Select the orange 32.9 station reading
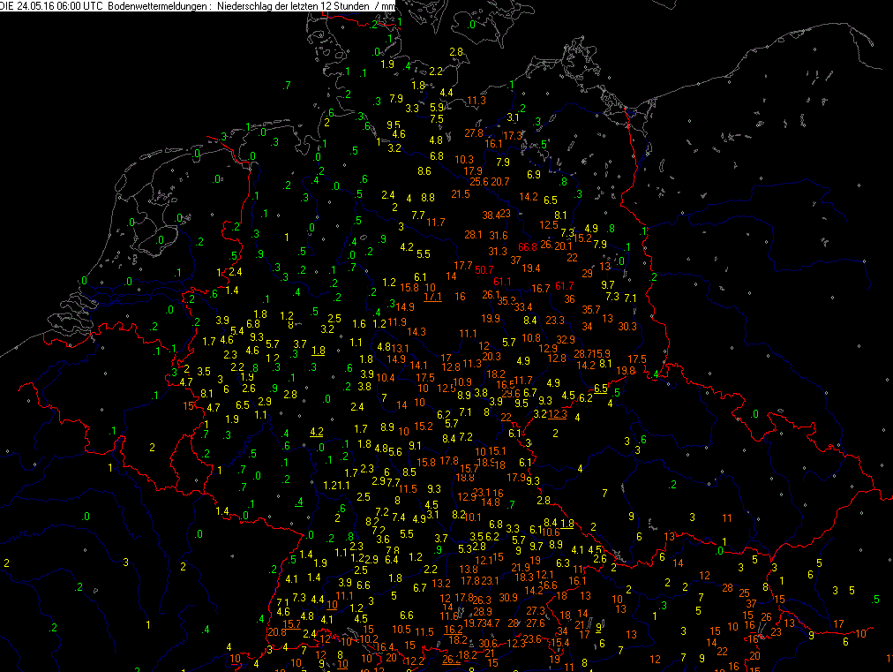The width and height of the screenshot is (893, 672). pyautogui.click(x=566, y=339)
